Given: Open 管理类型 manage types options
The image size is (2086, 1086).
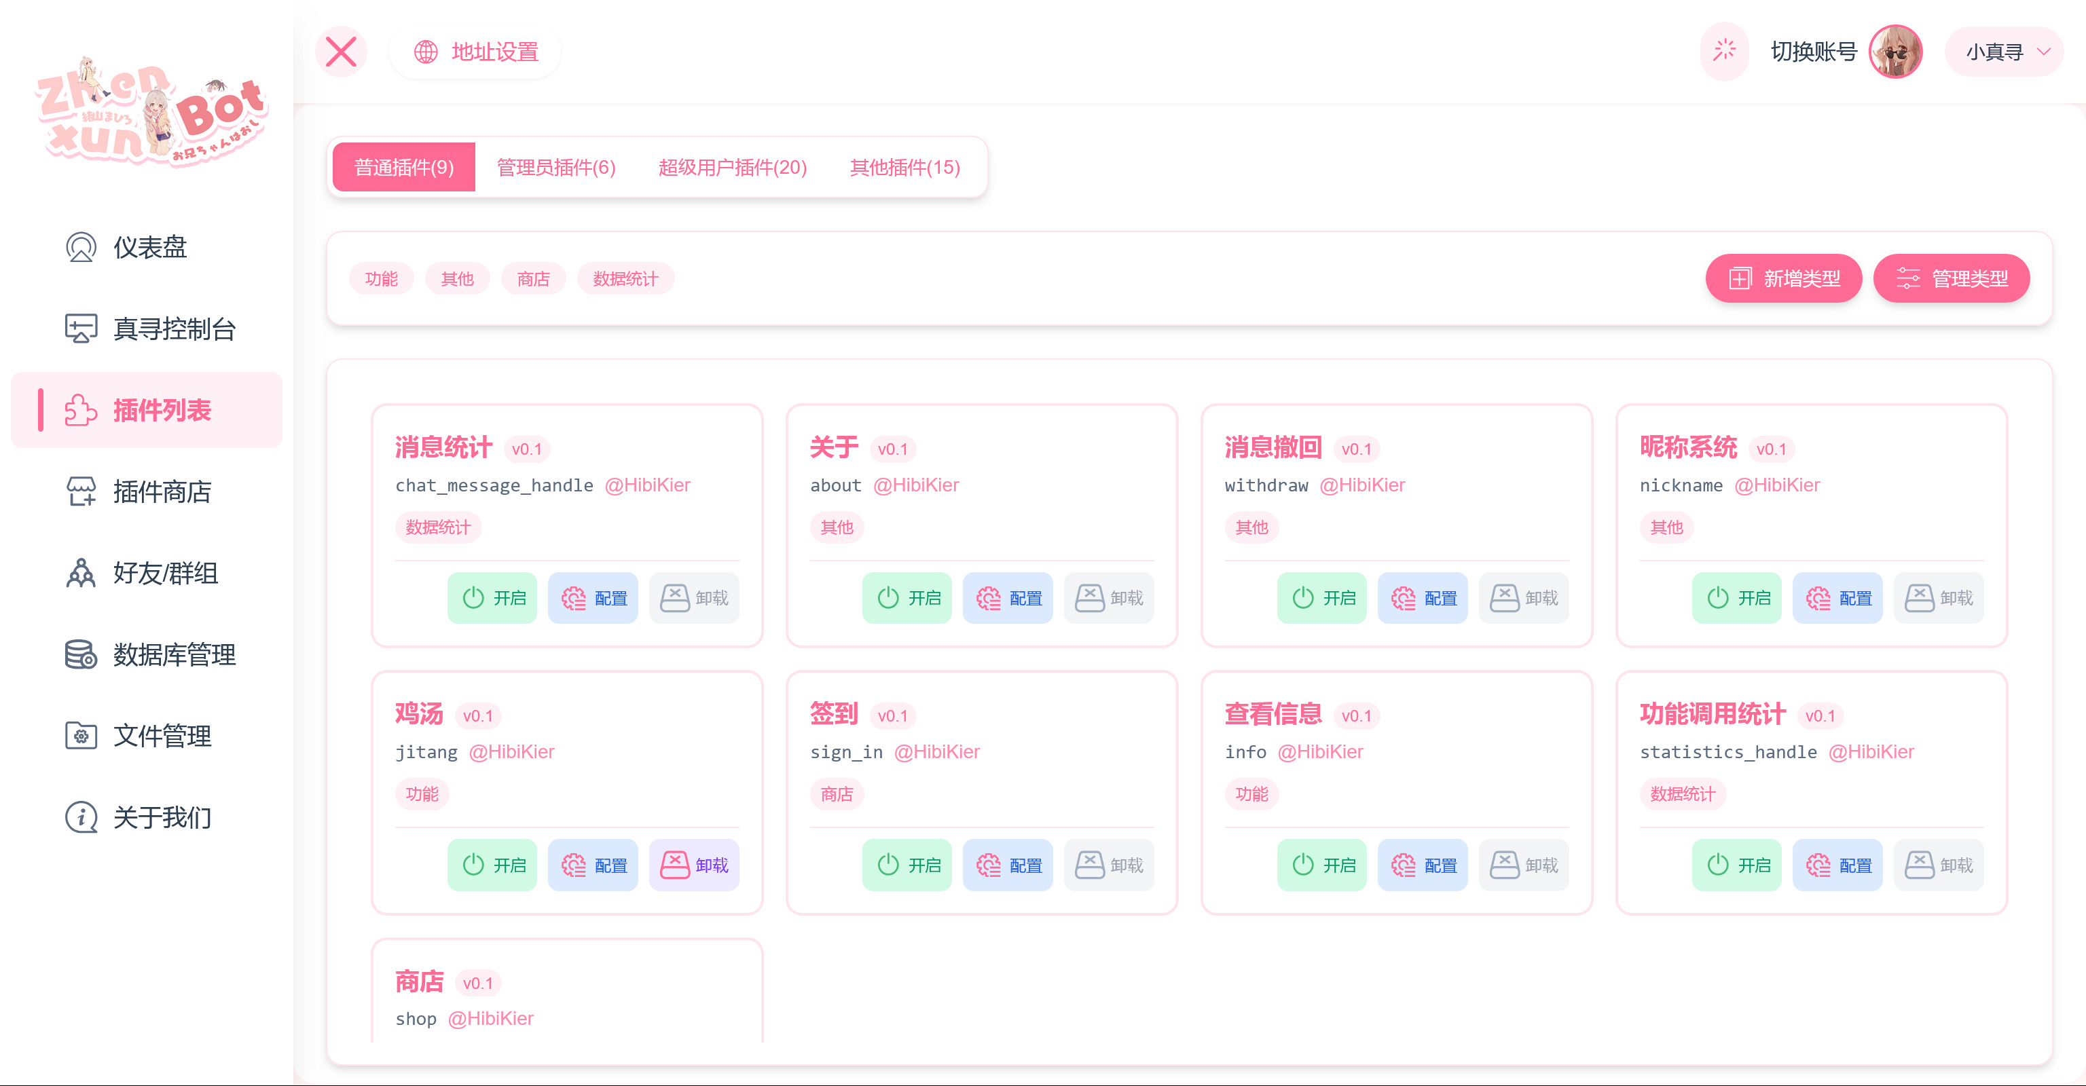Looking at the screenshot, I should pyautogui.click(x=1951, y=278).
